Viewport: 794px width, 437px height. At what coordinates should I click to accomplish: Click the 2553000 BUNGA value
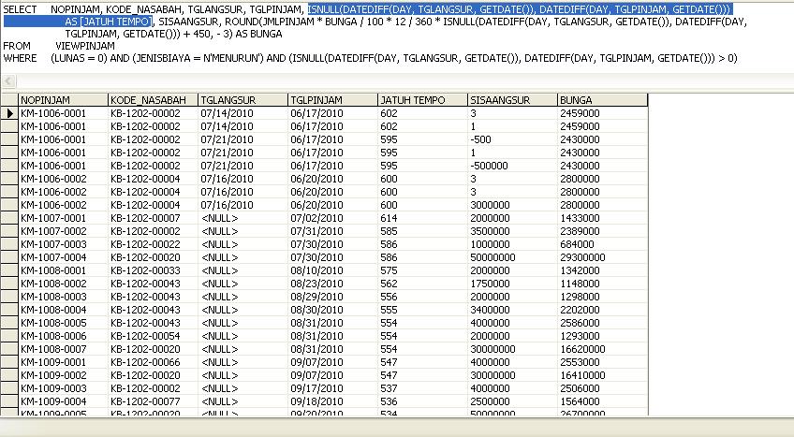tap(603, 362)
